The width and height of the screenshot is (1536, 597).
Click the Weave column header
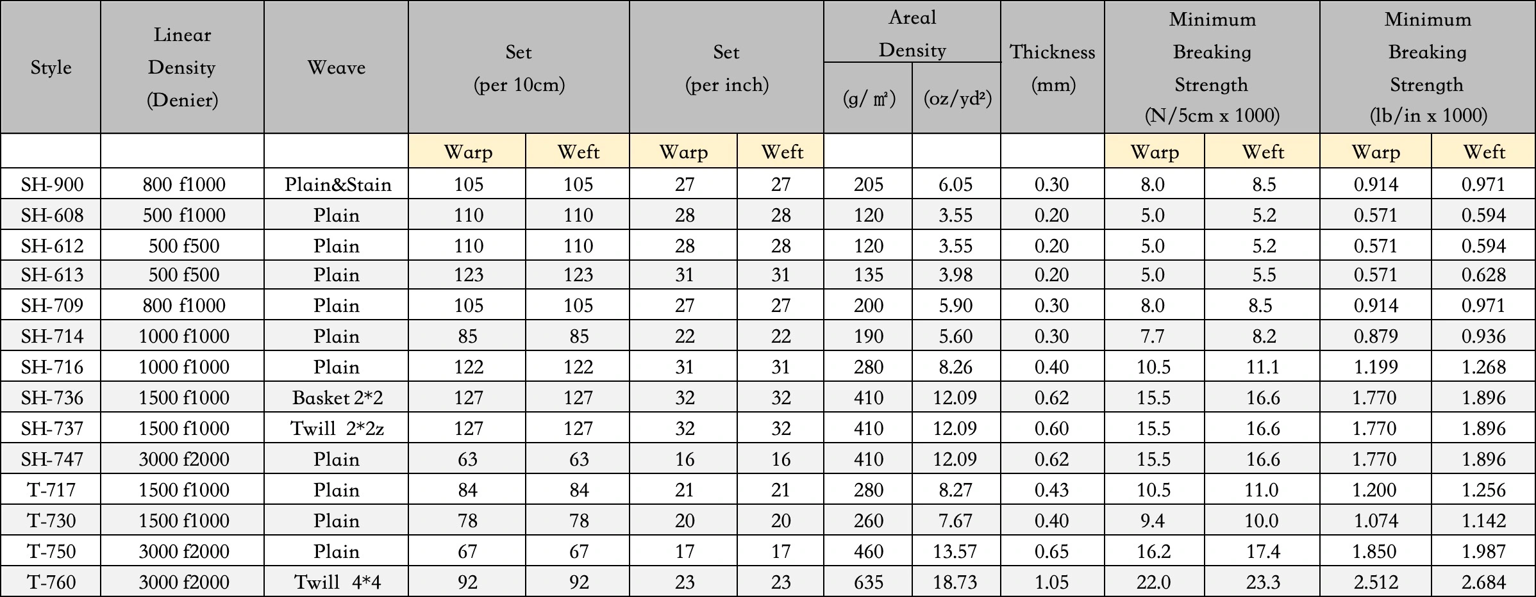[336, 67]
